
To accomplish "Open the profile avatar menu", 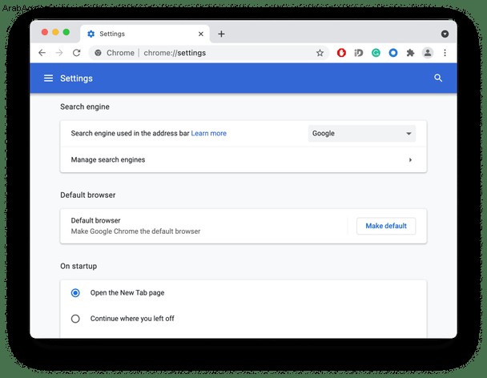I will 428,53.
